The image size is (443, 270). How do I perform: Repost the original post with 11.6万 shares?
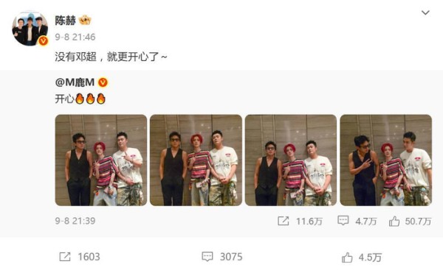pos(300,221)
